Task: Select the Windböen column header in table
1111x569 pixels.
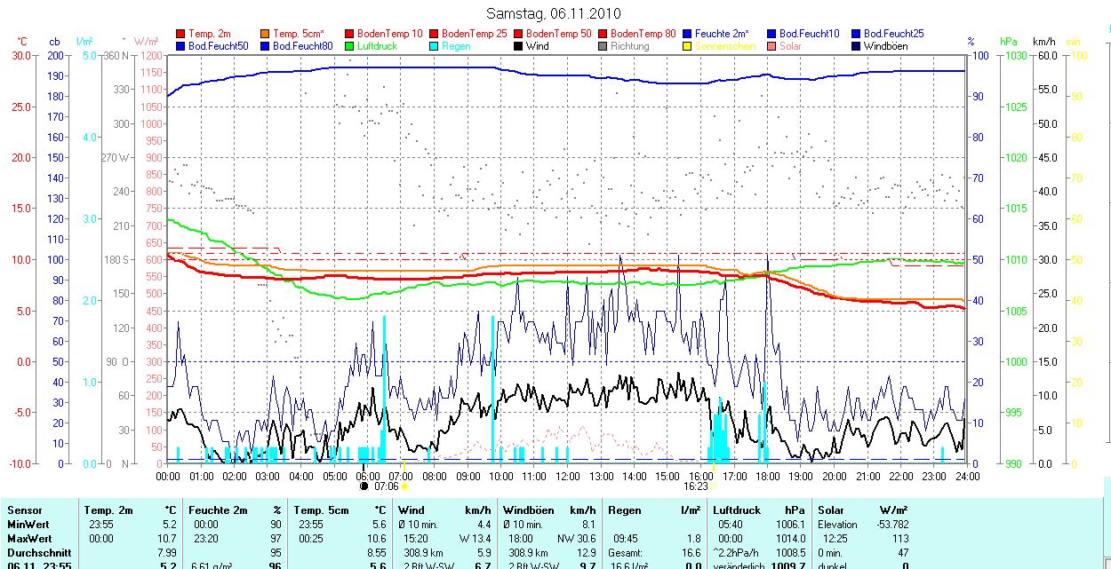Action: click(529, 510)
